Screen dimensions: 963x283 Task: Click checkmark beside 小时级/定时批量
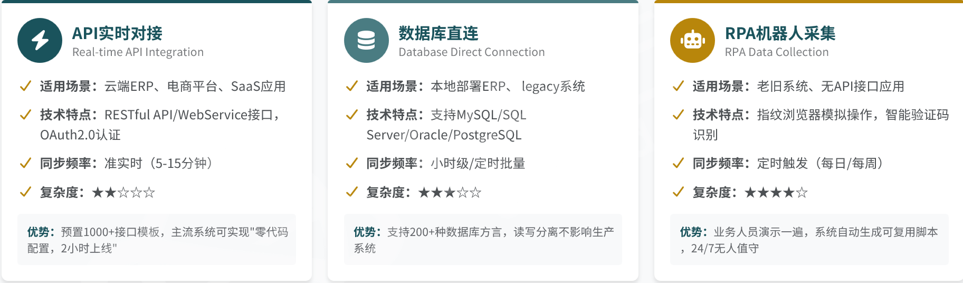coord(352,163)
